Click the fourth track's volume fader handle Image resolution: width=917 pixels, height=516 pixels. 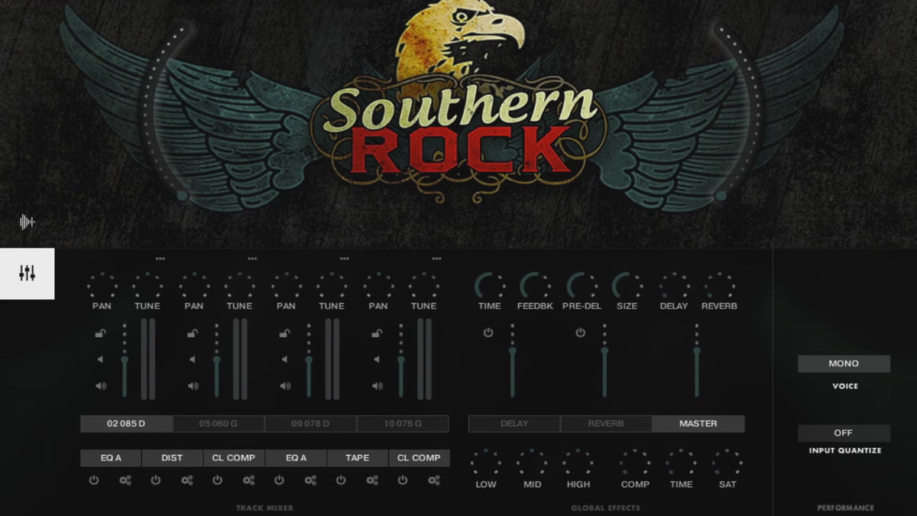tap(400, 359)
